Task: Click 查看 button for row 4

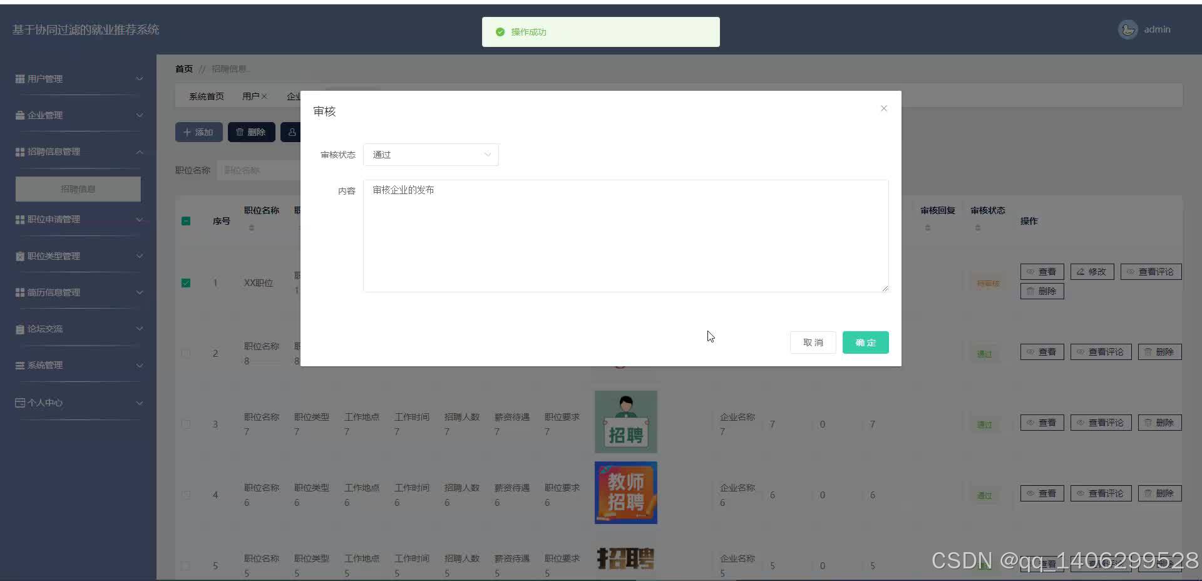Action: click(1042, 493)
